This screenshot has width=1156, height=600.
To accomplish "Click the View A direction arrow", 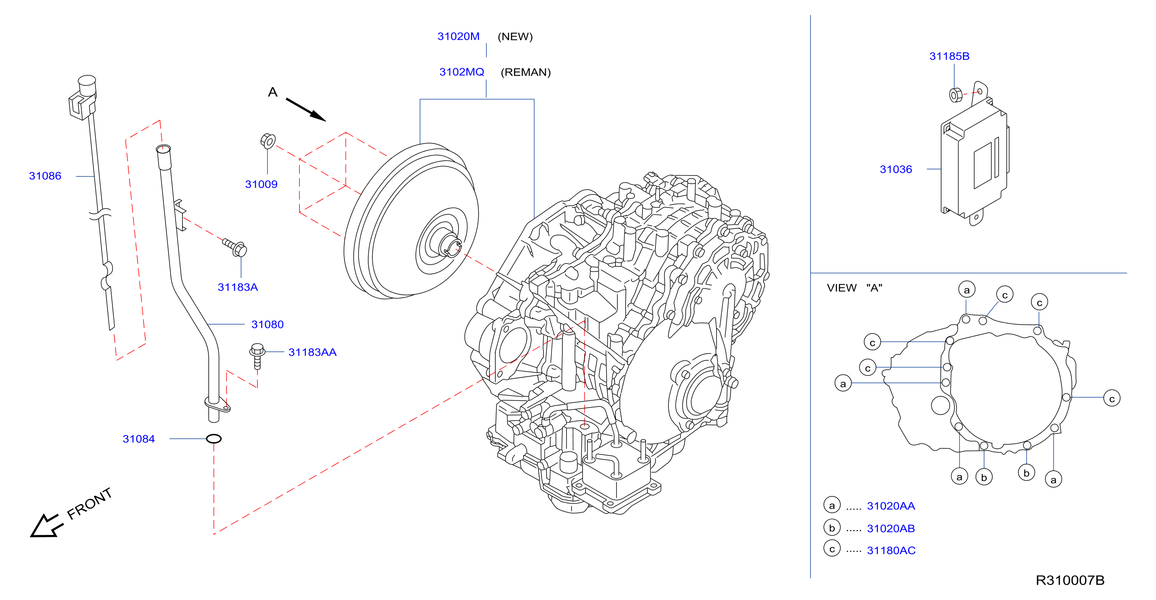I will [305, 110].
